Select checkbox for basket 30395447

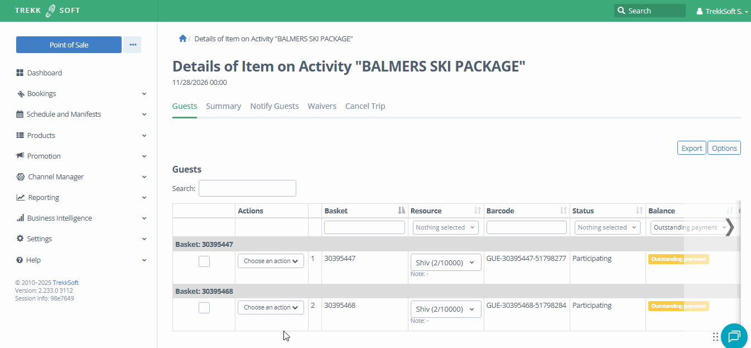tap(204, 261)
